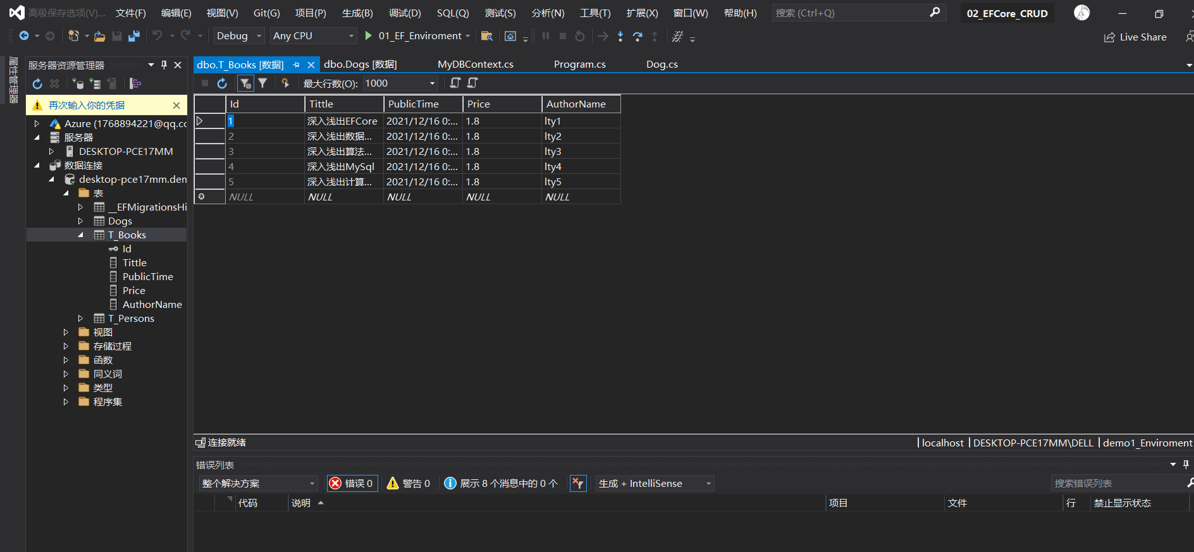This screenshot has height=552, width=1194.
Task: Switch to the Dog.cs tab
Action: click(x=662, y=64)
